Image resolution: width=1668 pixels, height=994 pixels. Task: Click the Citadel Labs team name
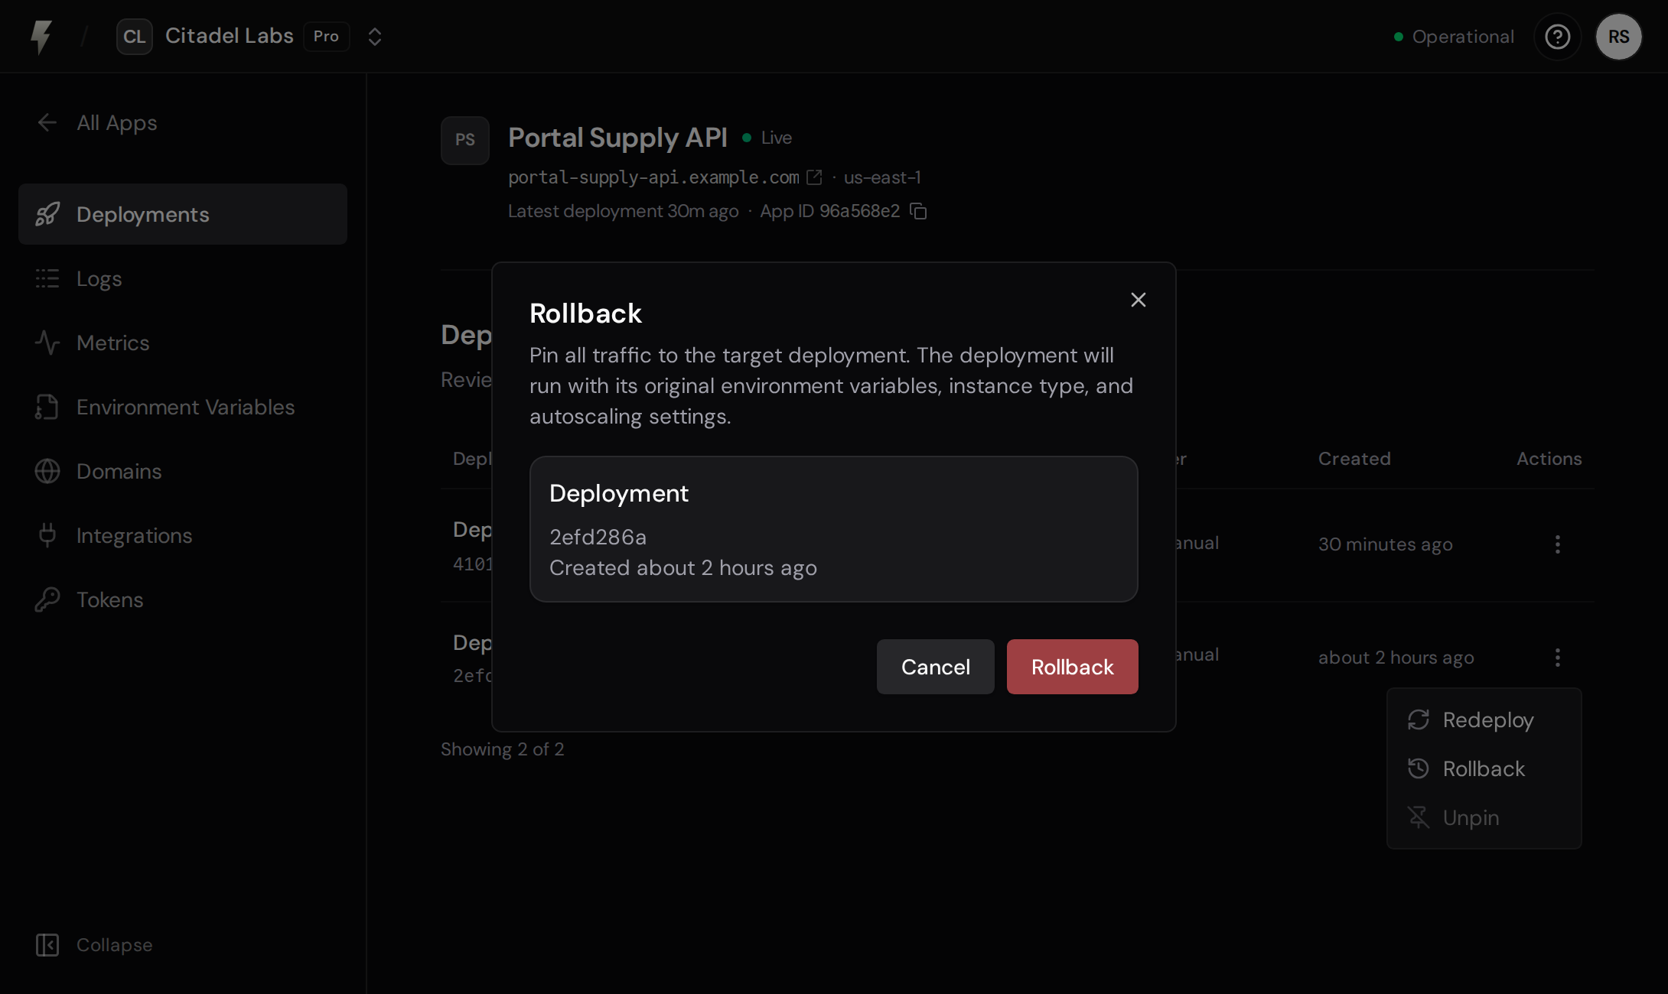(x=230, y=36)
